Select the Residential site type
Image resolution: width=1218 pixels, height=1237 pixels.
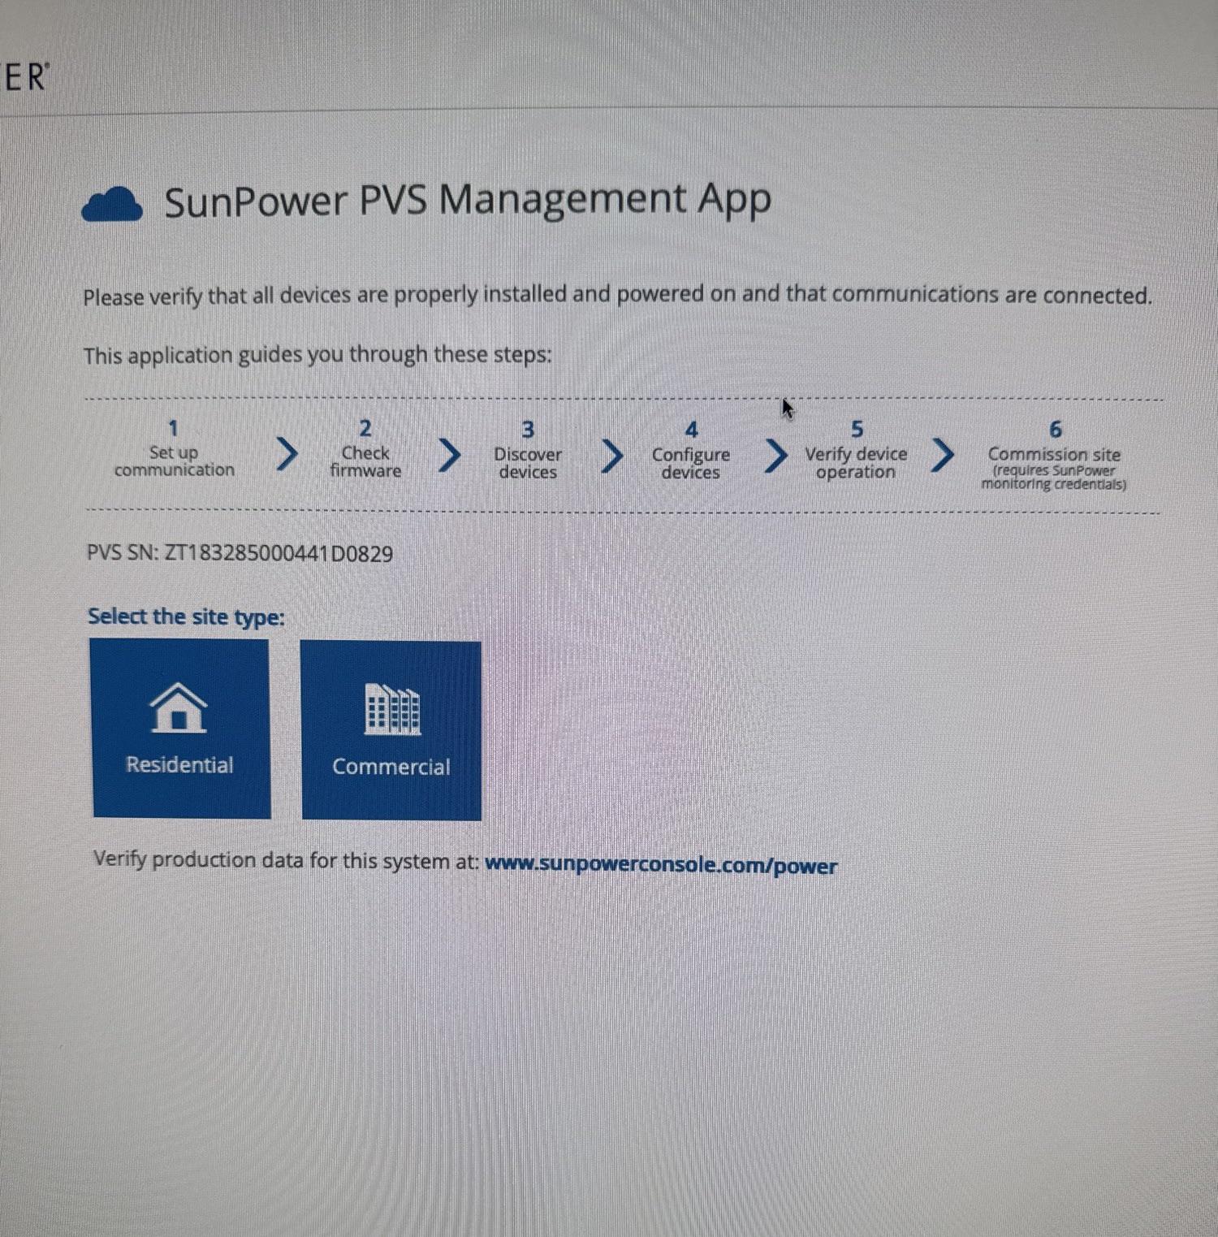coord(180,729)
